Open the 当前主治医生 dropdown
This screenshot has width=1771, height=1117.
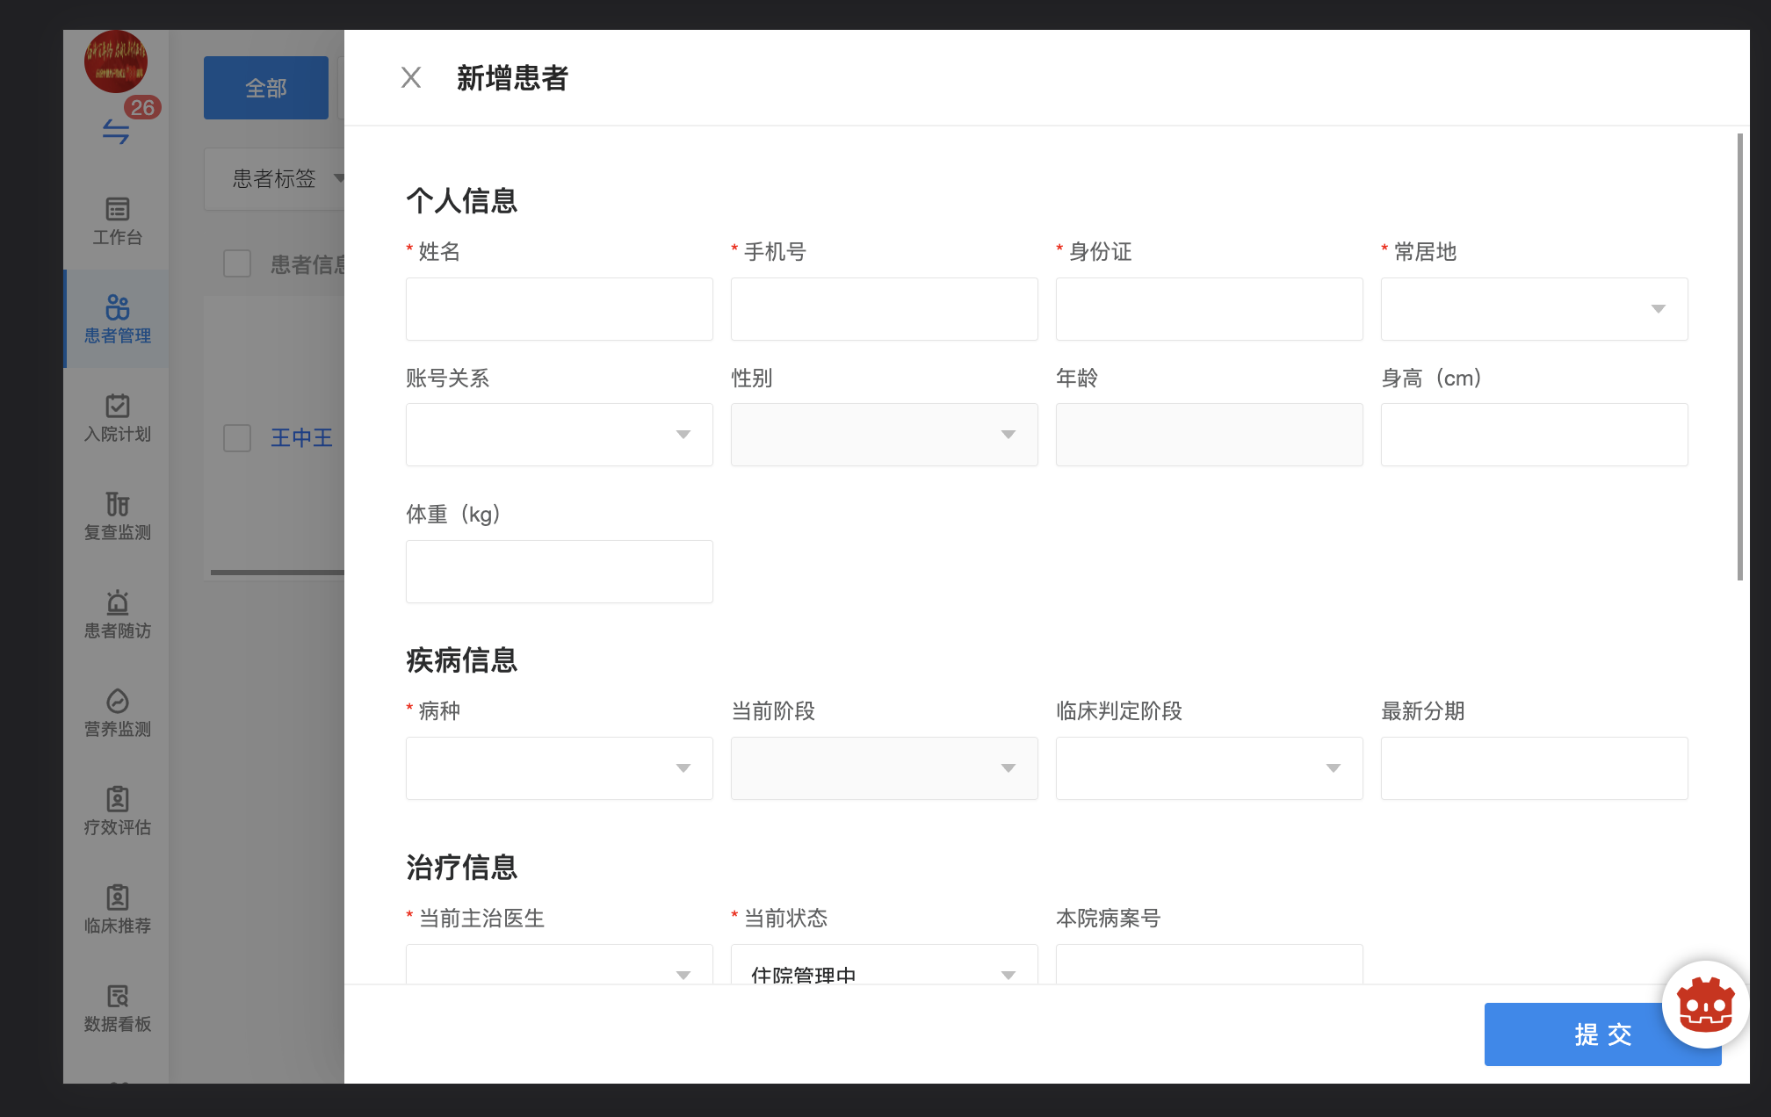(560, 964)
